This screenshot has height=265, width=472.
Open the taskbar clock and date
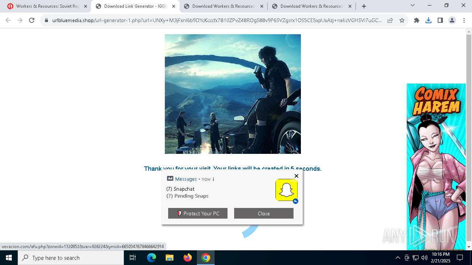(x=441, y=258)
